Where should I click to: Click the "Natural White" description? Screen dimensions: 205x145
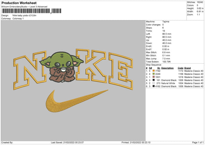168,83
